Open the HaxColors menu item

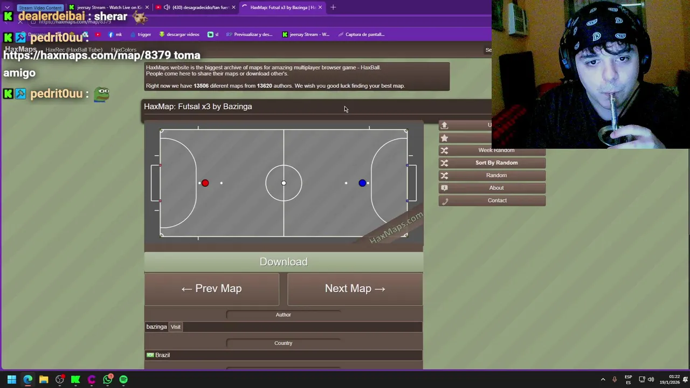coord(123,50)
